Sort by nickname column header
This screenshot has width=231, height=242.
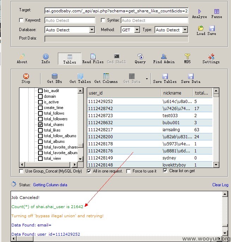pos(177,93)
